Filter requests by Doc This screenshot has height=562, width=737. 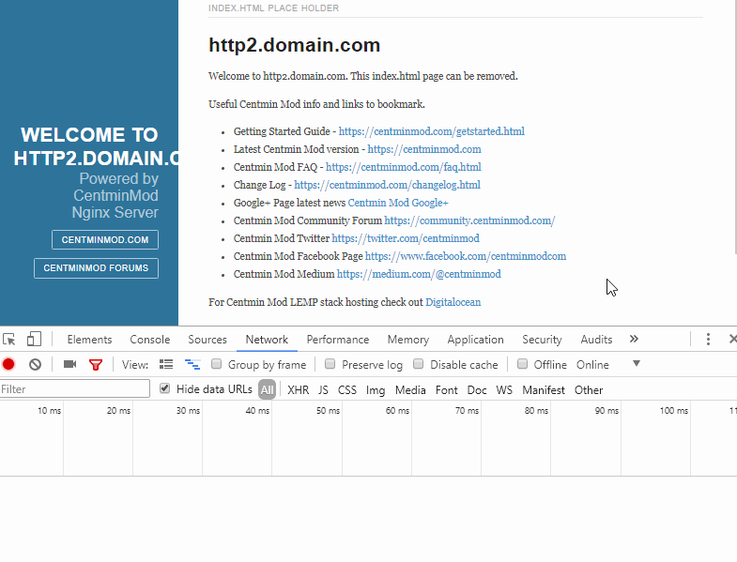[x=477, y=390]
